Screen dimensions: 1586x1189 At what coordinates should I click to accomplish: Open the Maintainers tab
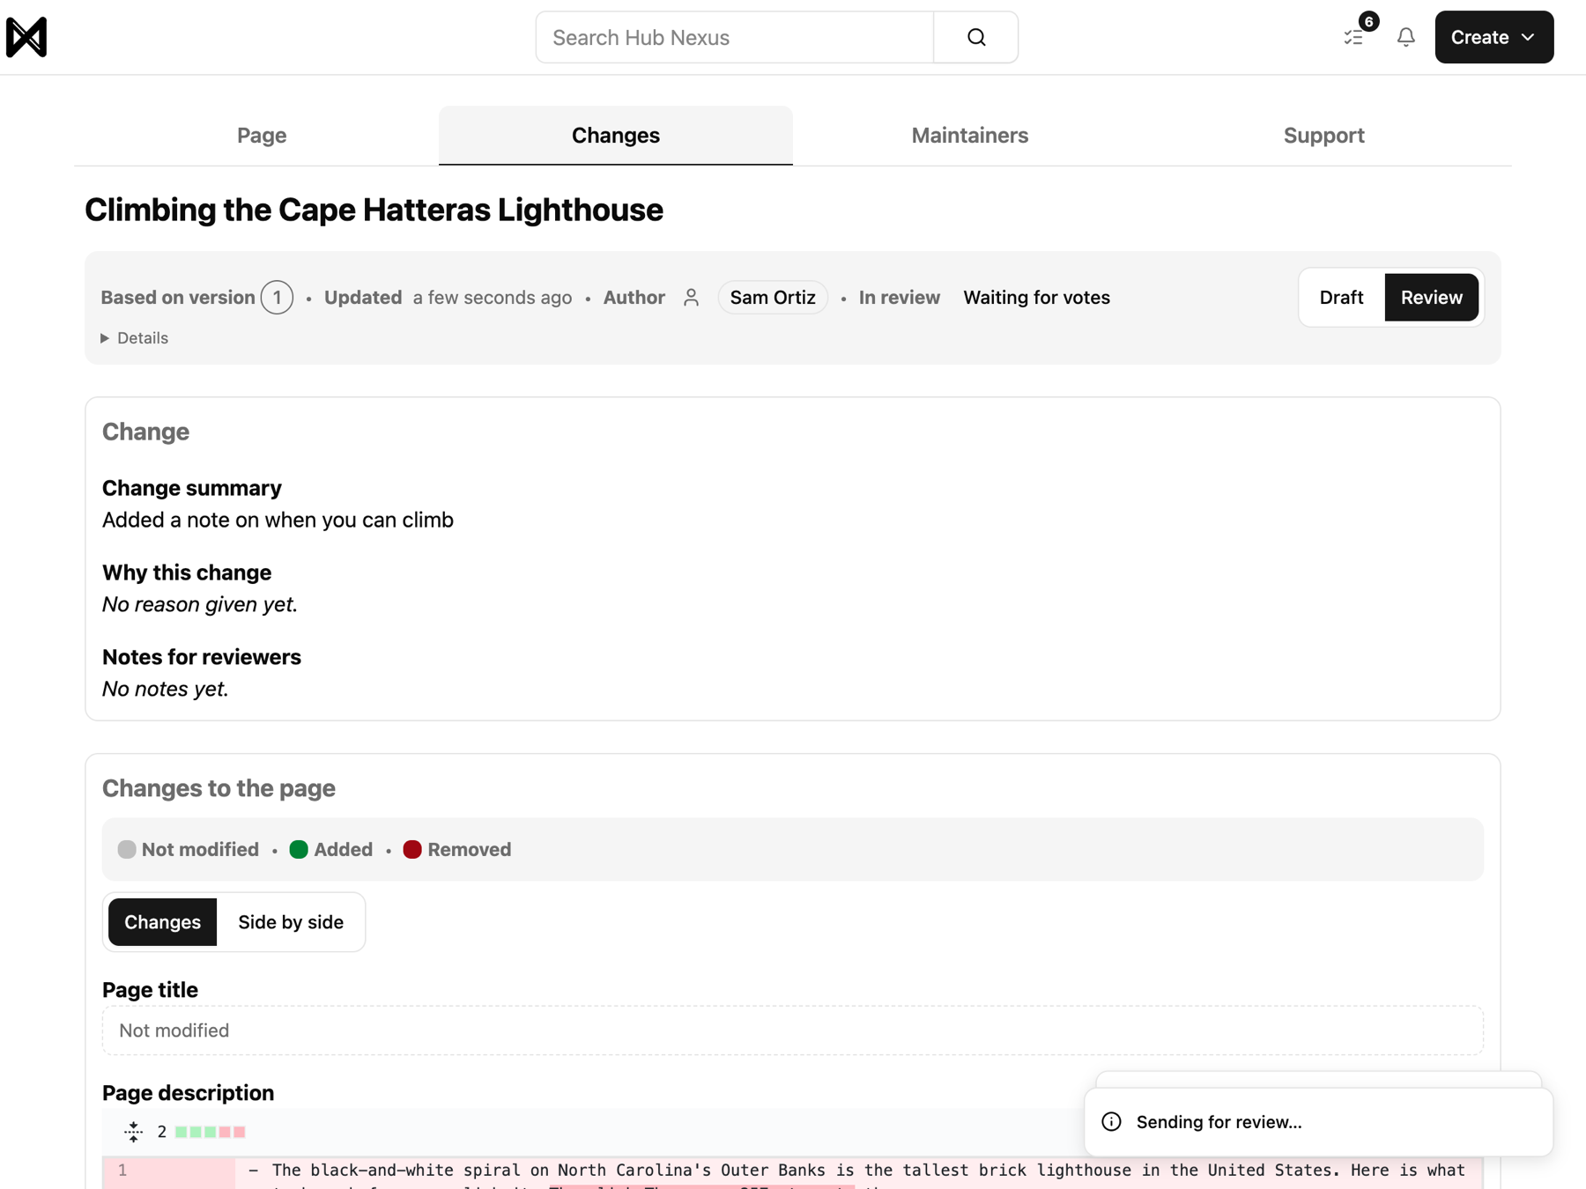click(969, 136)
